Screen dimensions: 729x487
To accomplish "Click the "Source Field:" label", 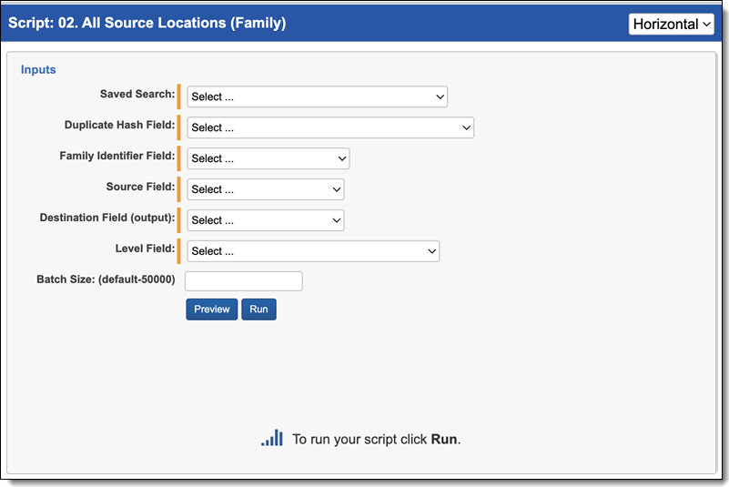I will (140, 187).
